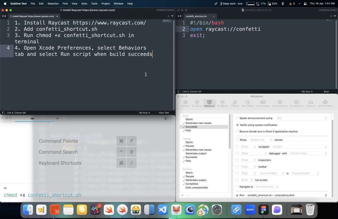Launch Visual Studio Code from Dock
This screenshot has width=338, height=219.
click(163, 210)
